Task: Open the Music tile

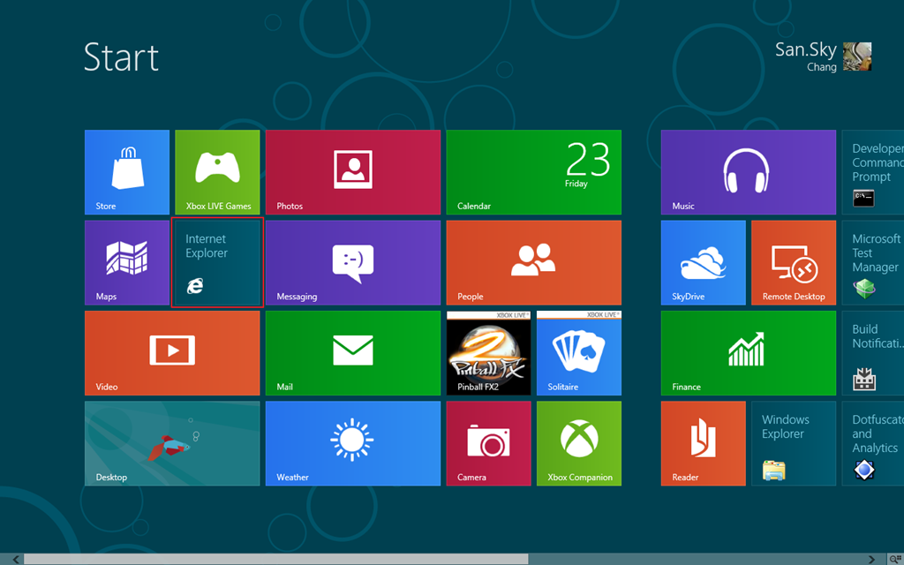Action: 749,172
